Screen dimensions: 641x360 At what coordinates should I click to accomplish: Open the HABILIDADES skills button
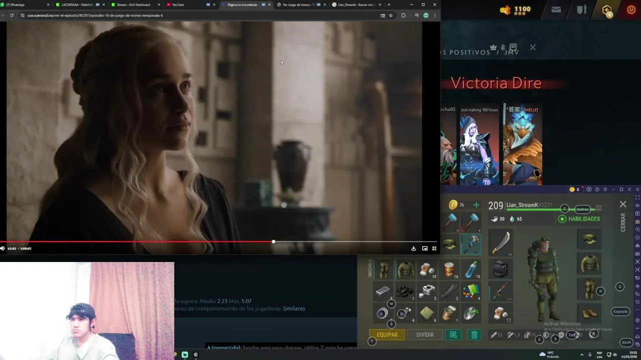tap(579, 219)
